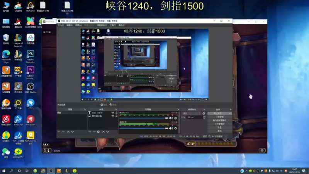The height and width of the screenshot is (174, 309).
Task: Lock the text (GDI+) source
Action: 117,113
